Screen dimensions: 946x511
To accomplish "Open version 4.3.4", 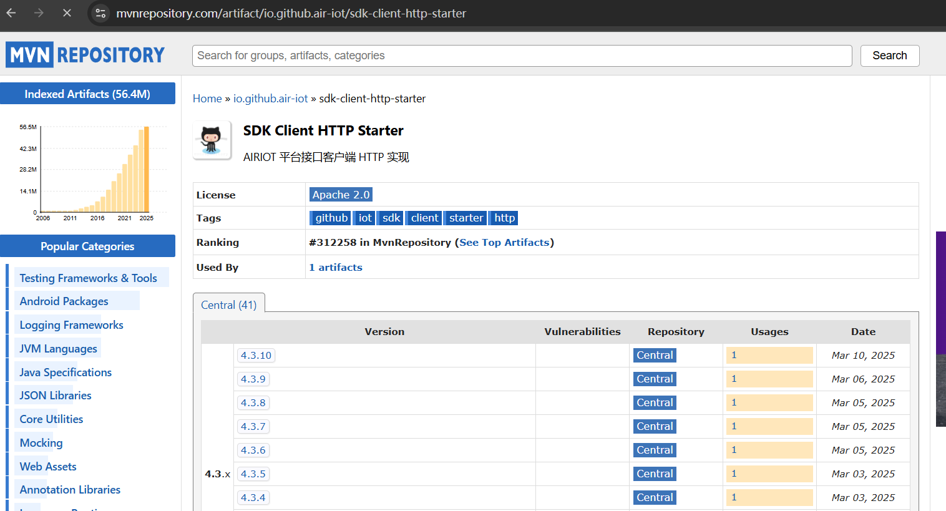I will [253, 497].
